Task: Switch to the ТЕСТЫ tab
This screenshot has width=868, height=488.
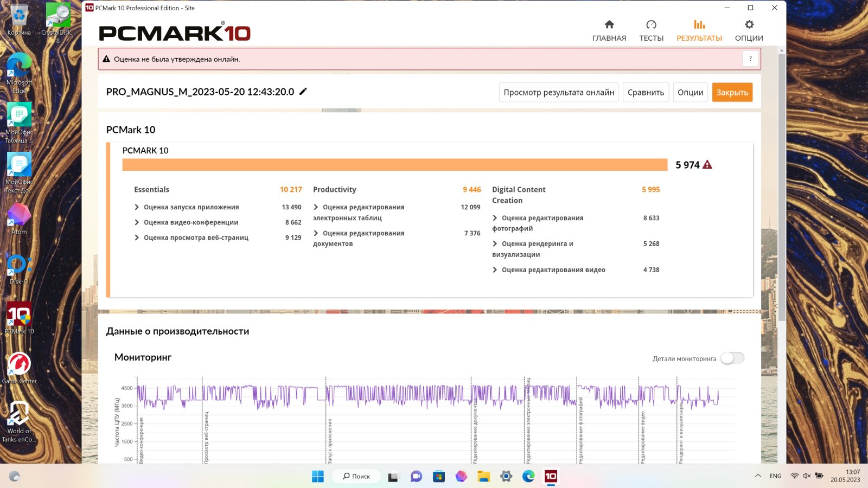Action: pos(651,30)
